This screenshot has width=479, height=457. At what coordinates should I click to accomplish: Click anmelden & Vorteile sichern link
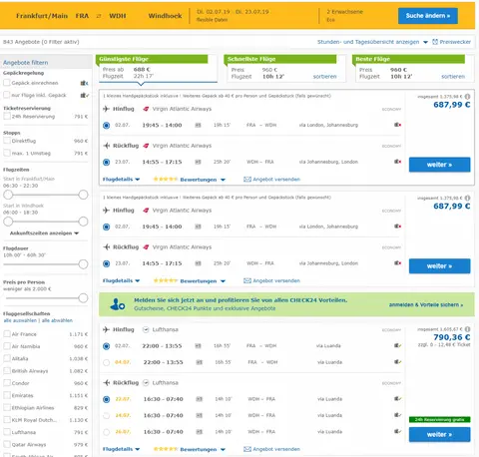[x=426, y=304]
